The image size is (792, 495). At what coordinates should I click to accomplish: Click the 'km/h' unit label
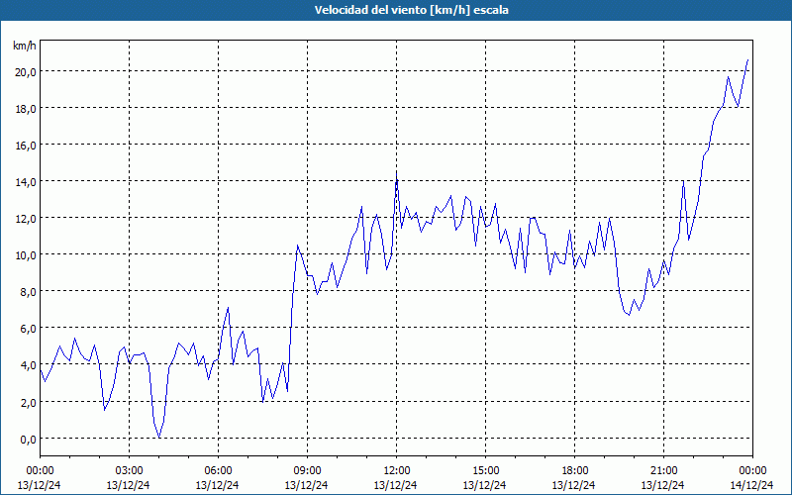[x=24, y=46]
